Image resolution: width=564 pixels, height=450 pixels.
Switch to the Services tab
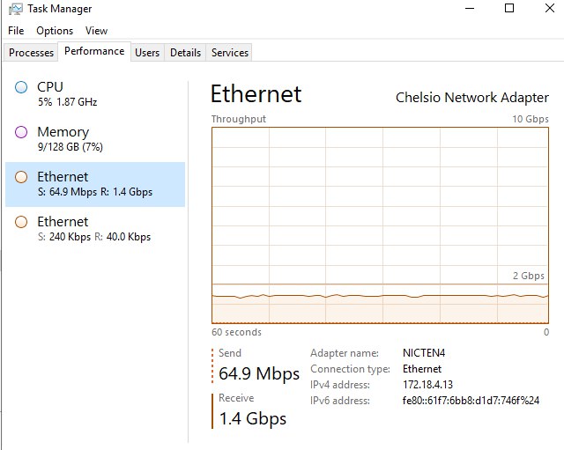pos(230,53)
